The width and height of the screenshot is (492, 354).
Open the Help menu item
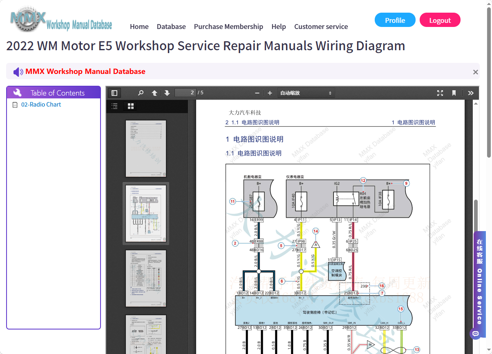tap(279, 27)
